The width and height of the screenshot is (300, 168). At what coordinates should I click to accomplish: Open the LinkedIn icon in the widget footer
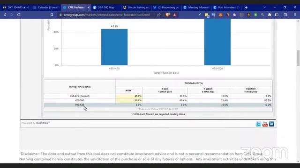tap(271, 124)
